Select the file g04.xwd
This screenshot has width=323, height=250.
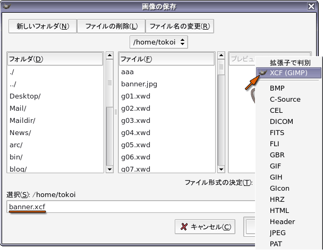pos(167,133)
